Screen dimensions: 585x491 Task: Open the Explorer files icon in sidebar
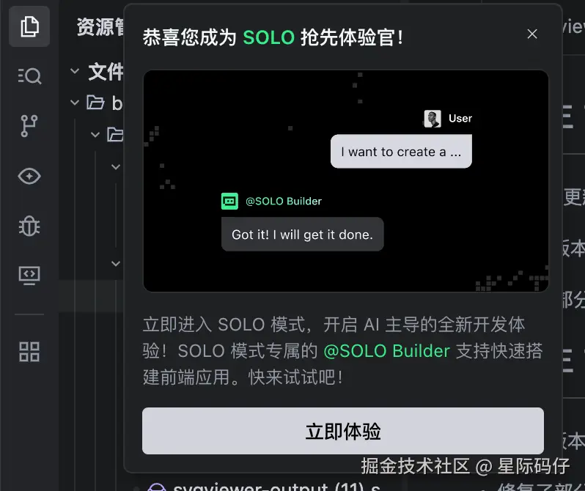coord(29,26)
